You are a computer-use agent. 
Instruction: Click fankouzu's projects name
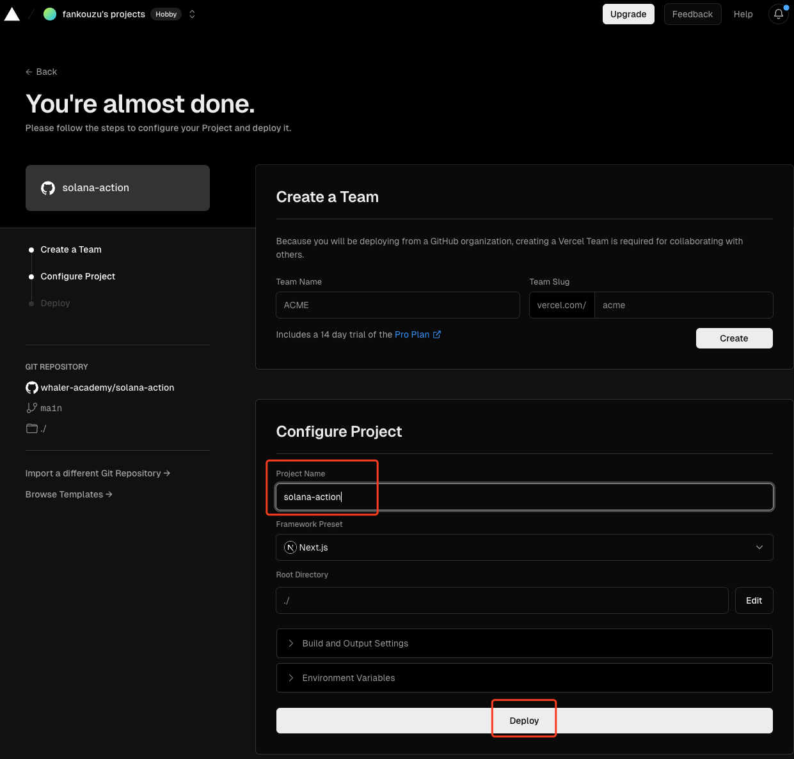coord(104,14)
